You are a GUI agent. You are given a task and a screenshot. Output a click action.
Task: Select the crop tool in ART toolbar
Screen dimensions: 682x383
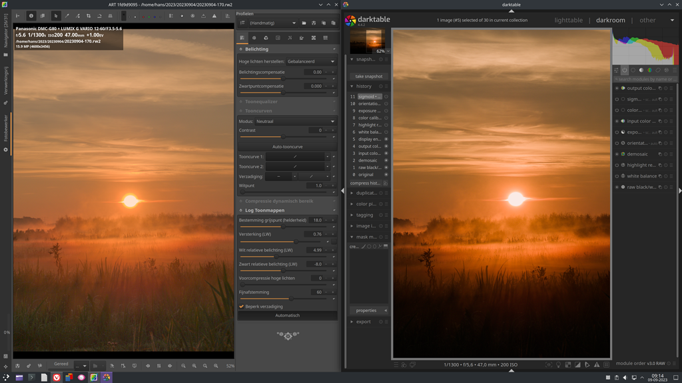[x=89, y=16]
